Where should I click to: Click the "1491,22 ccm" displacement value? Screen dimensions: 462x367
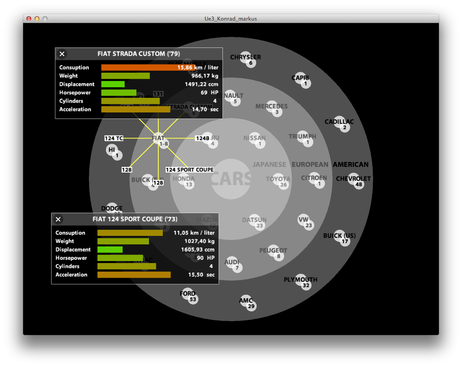click(201, 84)
